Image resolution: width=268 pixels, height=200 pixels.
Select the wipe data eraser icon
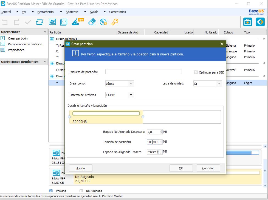[x=92, y=22]
